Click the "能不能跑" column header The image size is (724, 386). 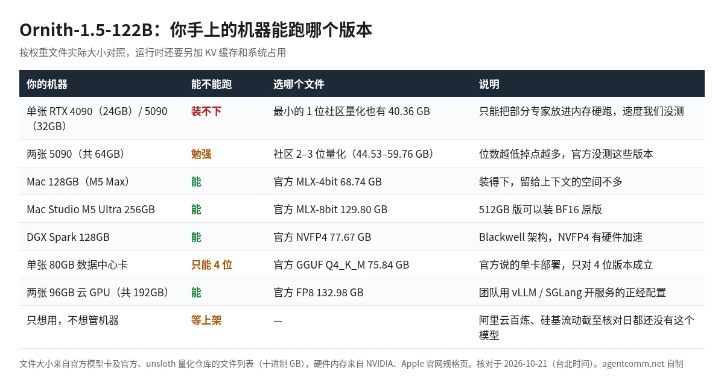tap(211, 84)
